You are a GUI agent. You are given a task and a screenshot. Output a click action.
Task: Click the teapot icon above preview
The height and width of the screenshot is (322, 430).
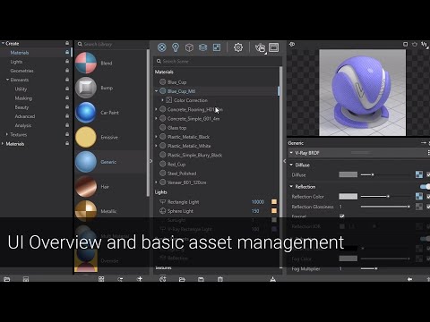coord(415,44)
